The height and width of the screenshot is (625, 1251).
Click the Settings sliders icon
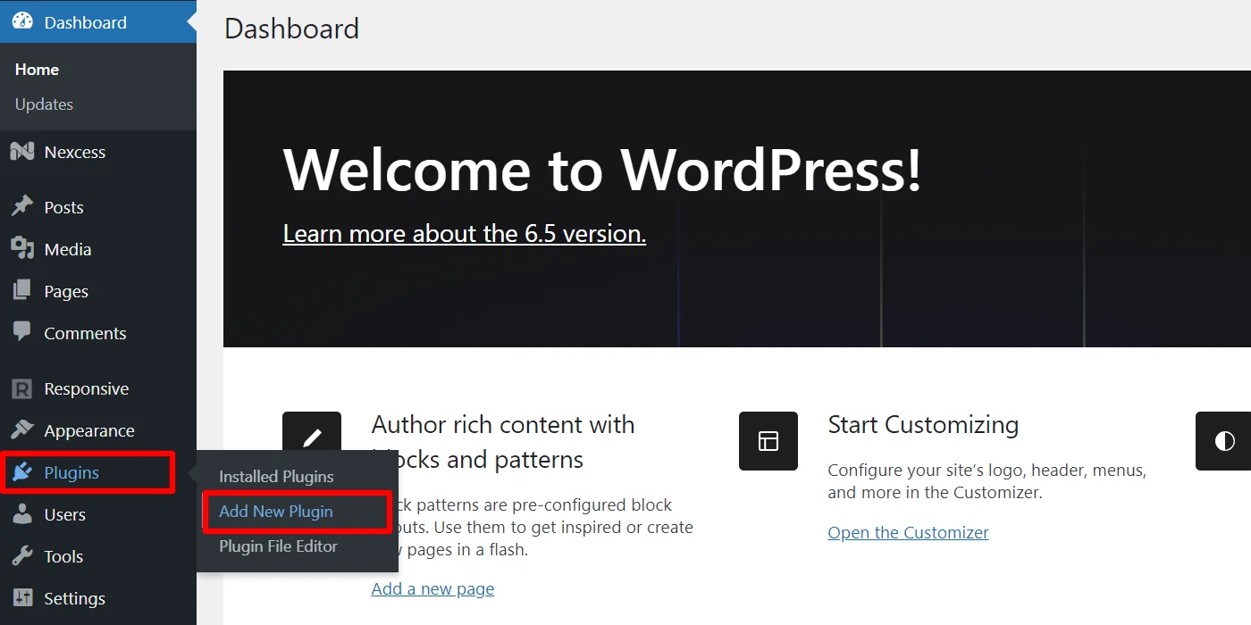[22, 598]
